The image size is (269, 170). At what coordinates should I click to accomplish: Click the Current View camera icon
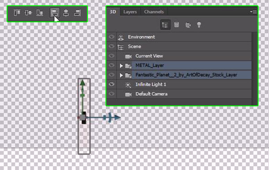(x=128, y=56)
